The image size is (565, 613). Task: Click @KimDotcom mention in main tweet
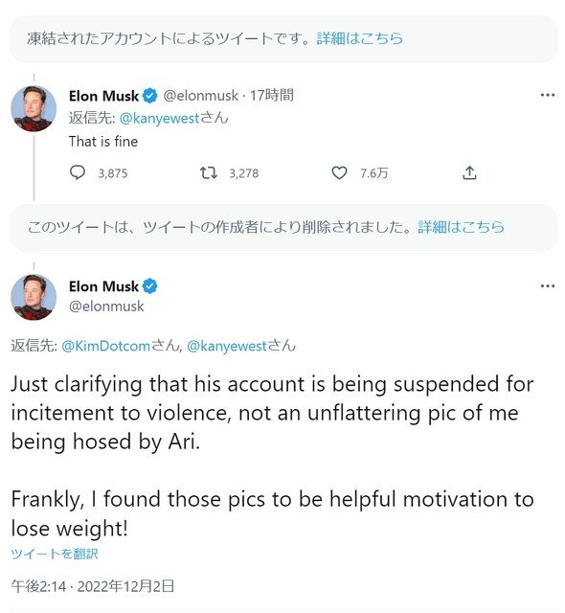106,346
